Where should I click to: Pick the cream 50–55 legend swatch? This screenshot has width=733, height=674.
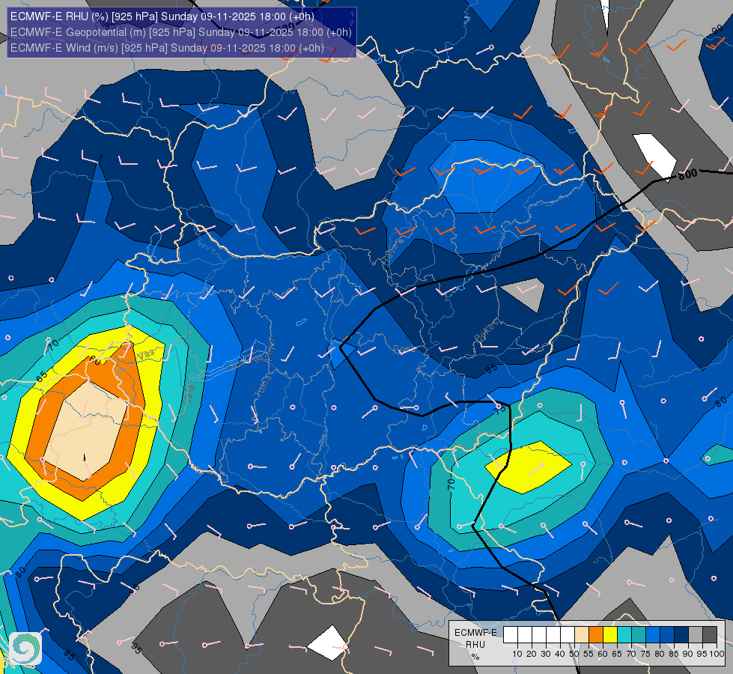point(582,634)
